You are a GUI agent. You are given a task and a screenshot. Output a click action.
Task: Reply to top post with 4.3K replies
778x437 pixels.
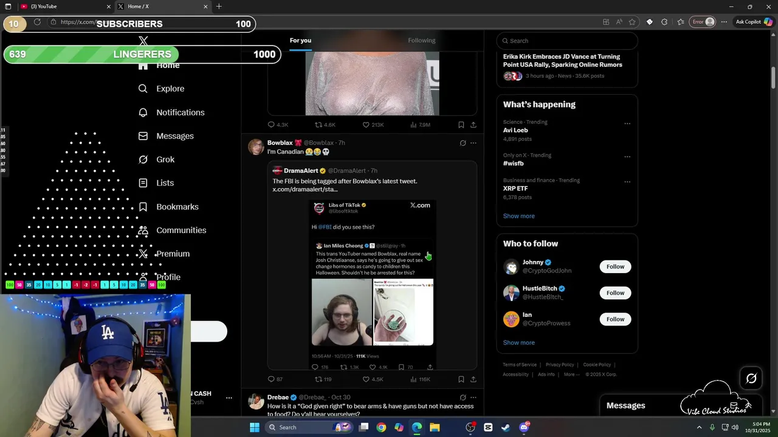(278, 124)
